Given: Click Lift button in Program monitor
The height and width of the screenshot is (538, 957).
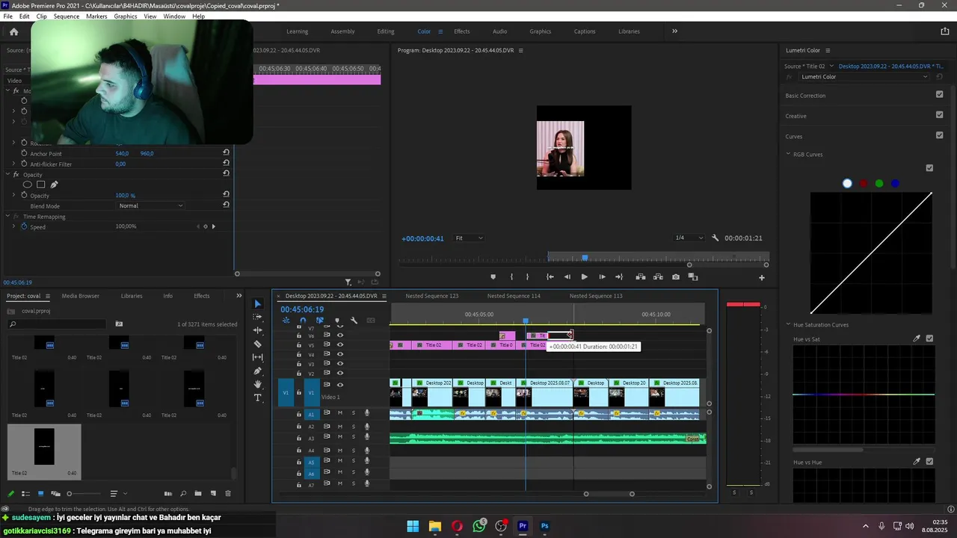Looking at the screenshot, I should coord(641,276).
